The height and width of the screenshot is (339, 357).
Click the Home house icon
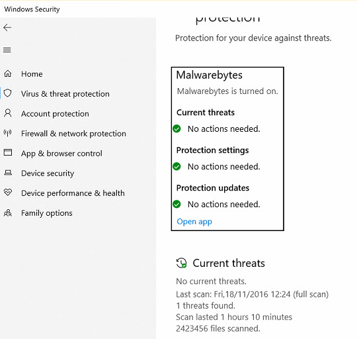coord(8,73)
